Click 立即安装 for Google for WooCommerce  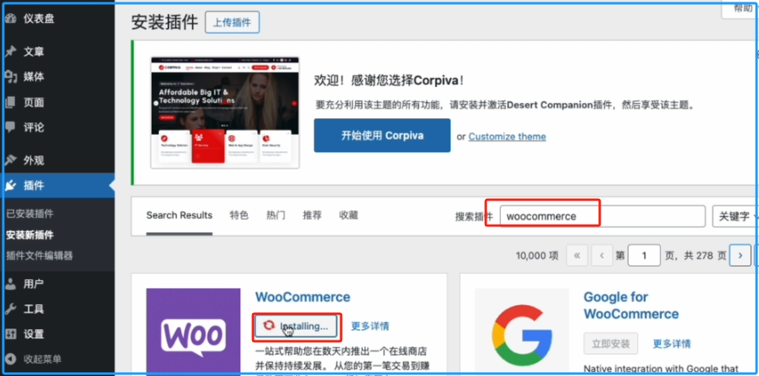click(x=611, y=344)
